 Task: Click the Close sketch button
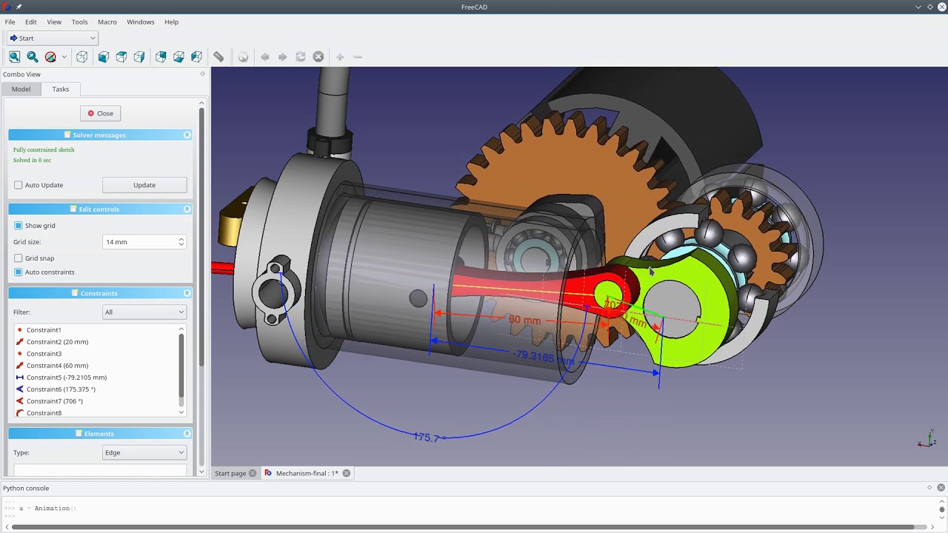tap(100, 113)
